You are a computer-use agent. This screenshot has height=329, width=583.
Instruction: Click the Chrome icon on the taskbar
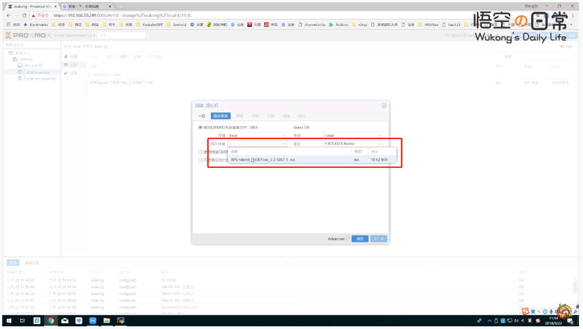click(51, 321)
